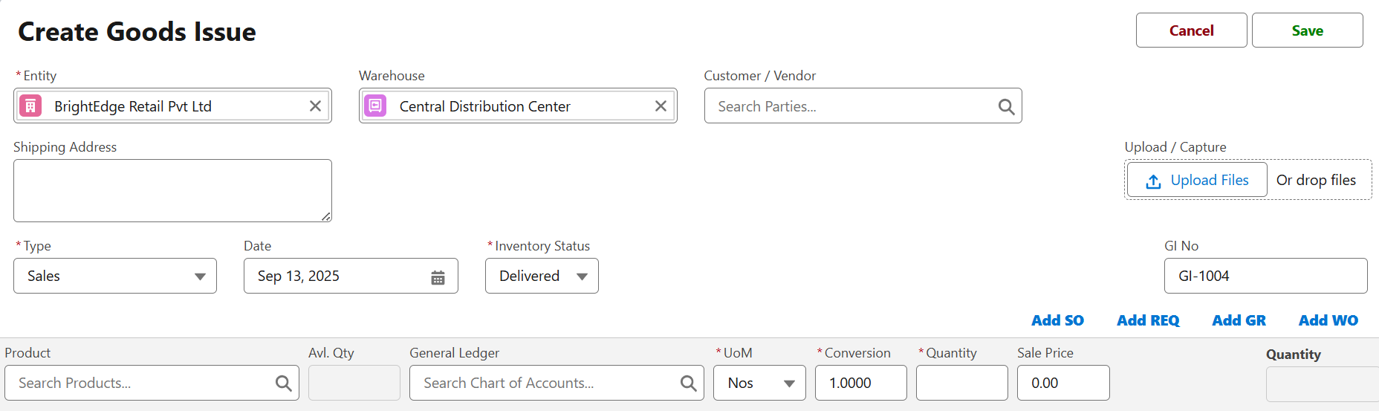Viewport: 1379px width, 411px height.
Task: Open the date picker calendar icon
Action: point(438,277)
